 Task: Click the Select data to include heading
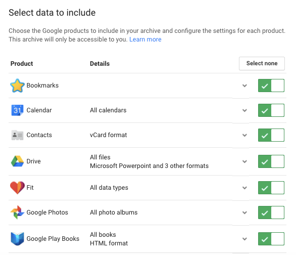[x=52, y=13]
